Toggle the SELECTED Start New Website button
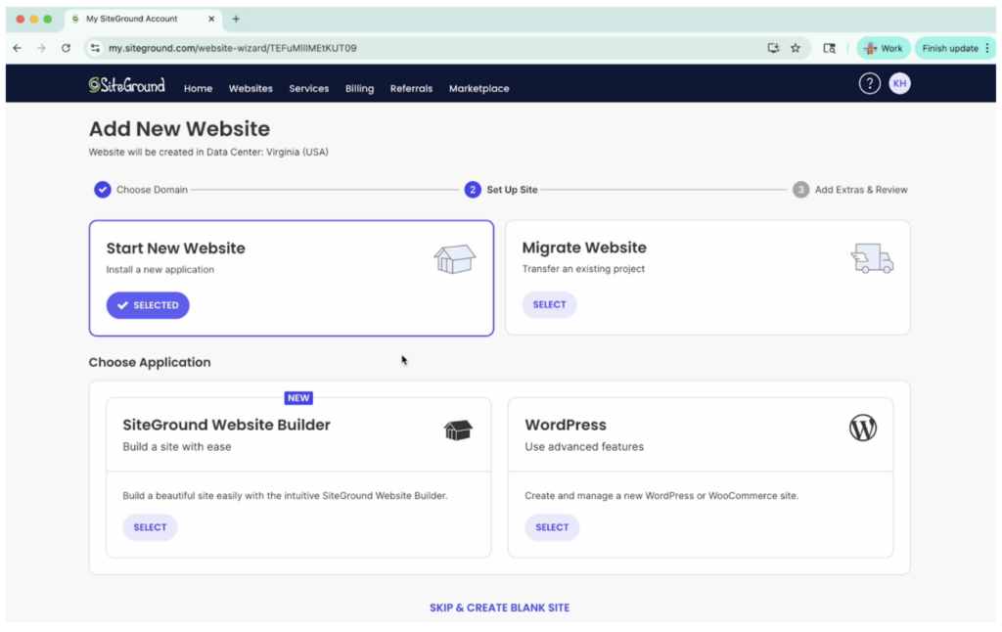The width and height of the screenshot is (1002, 632). (x=148, y=305)
